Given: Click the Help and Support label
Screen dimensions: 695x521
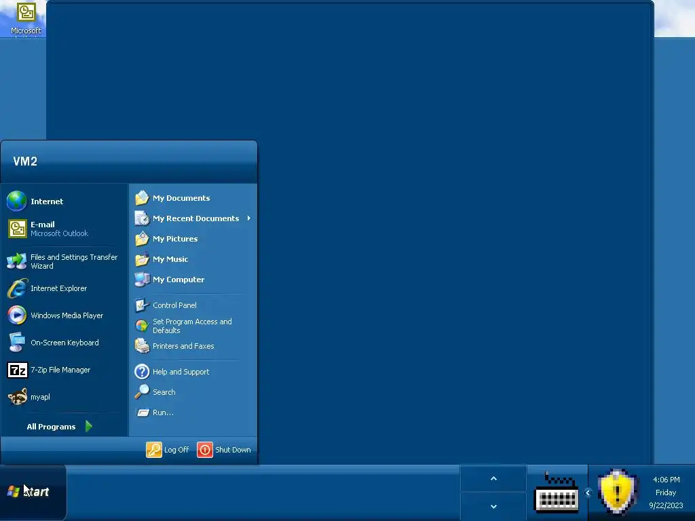Looking at the screenshot, I should point(181,372).
